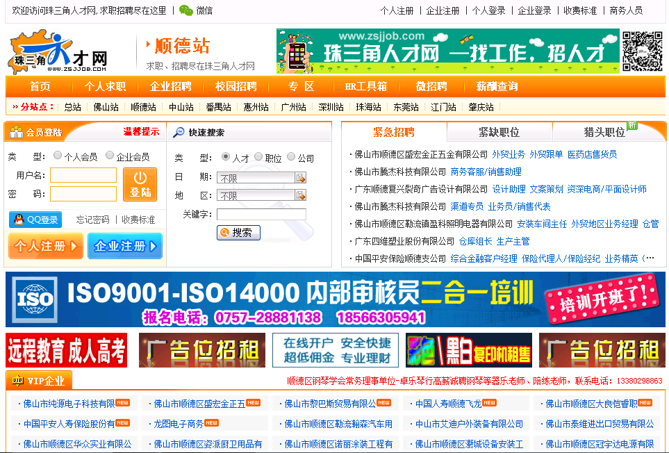Click the blue 企业注册 button
The height and width of the screenshot is (453, 669).
tap(125, 246)
